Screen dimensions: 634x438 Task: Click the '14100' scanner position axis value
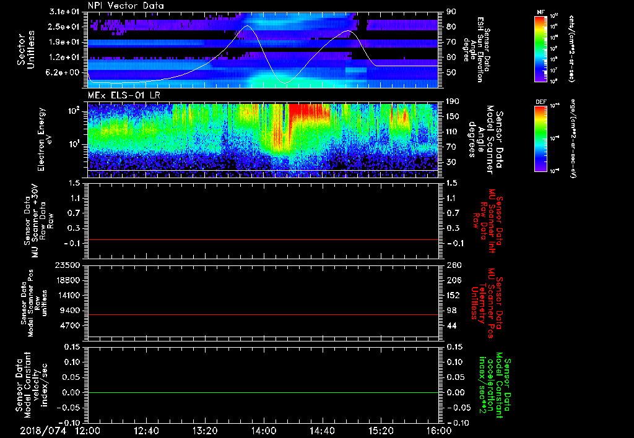67,295
